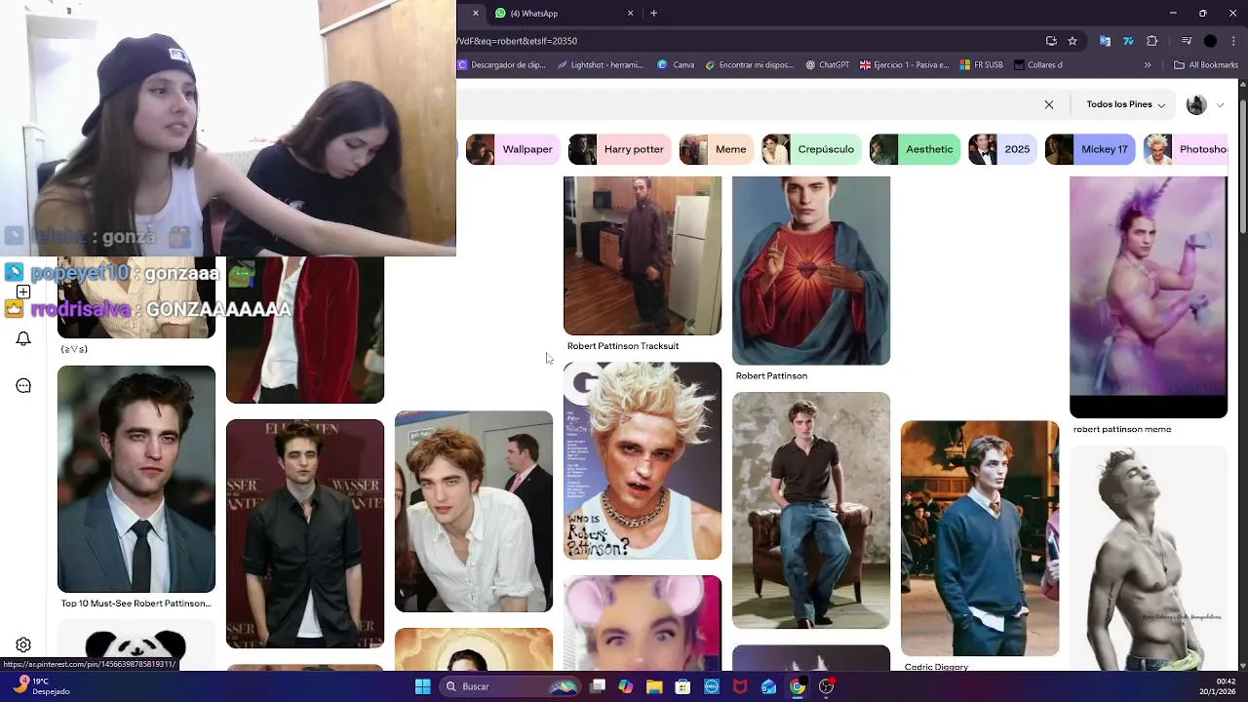
Task: Select the 'Mickey 17' suggestion chip
Action: tap(1090, 149)
